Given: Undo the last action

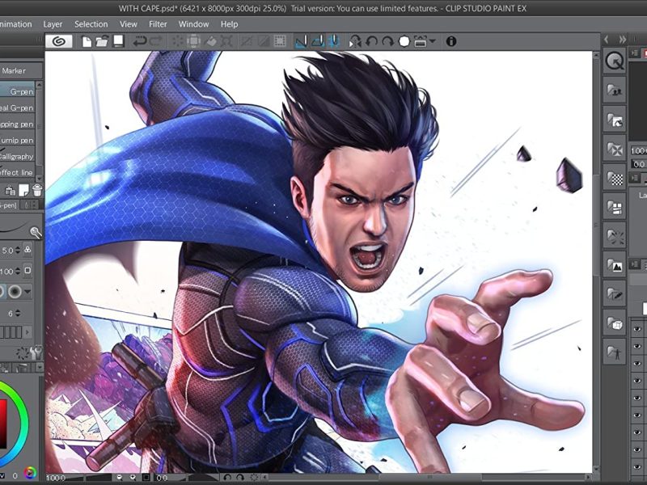Looking at the screenshot, I should pos(140,41).
